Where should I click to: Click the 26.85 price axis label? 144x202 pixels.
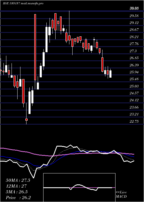(134, 58)
